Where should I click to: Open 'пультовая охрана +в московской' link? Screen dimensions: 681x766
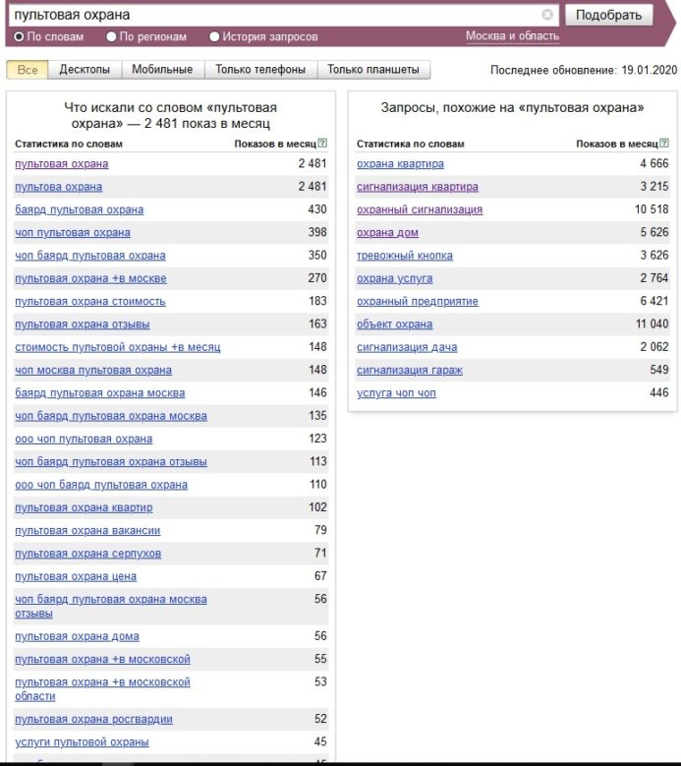(102, 660)
